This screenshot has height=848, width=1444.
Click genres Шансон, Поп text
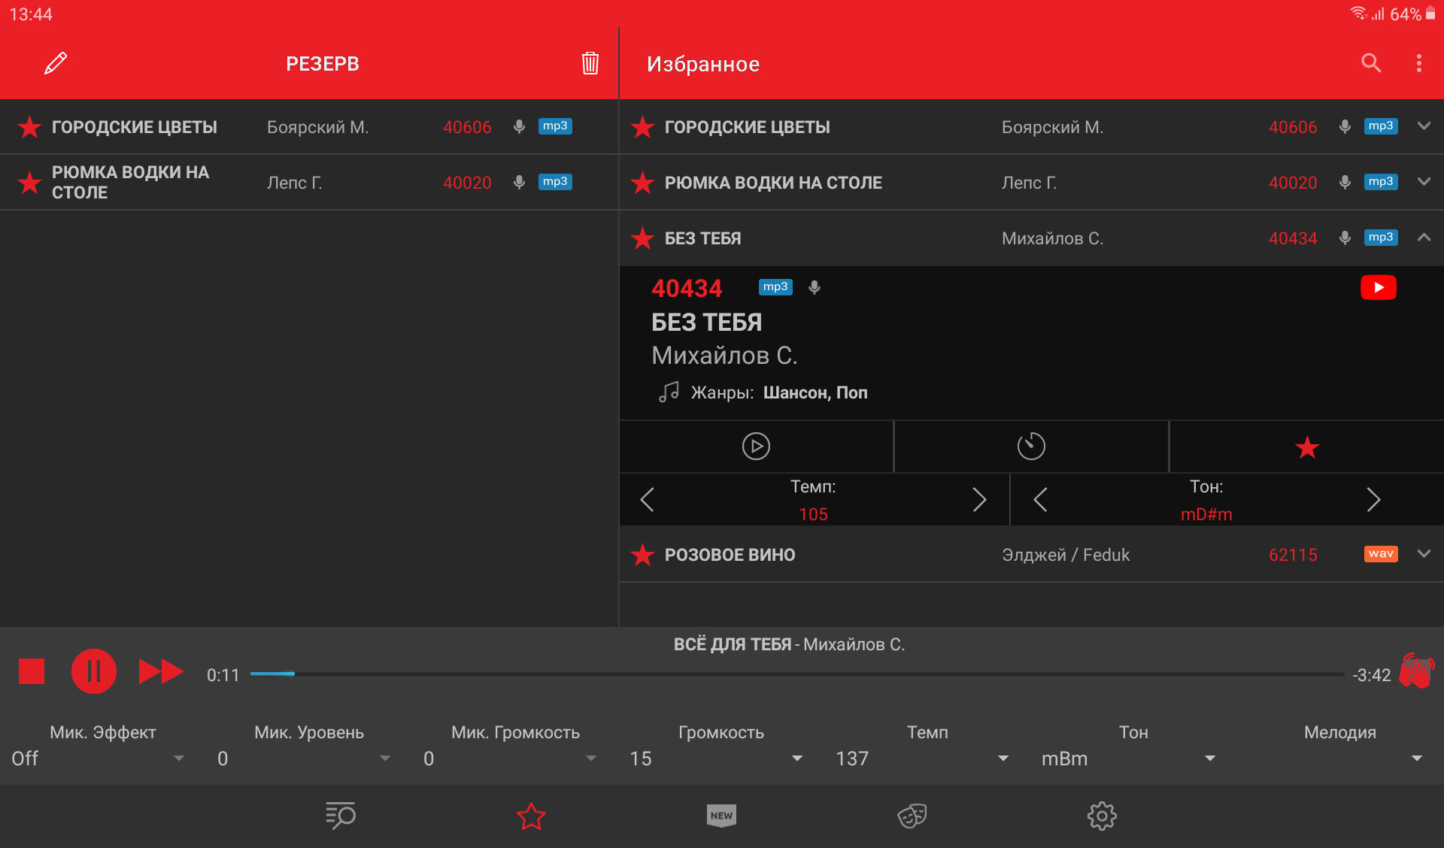tap(815, 392)
